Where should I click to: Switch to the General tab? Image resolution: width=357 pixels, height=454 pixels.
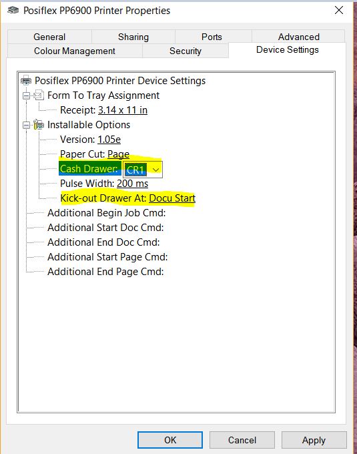click(x=49, y=37)
